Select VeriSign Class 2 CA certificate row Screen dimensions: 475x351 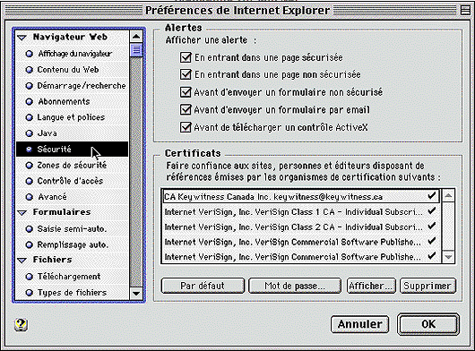(x=301, y=227)
